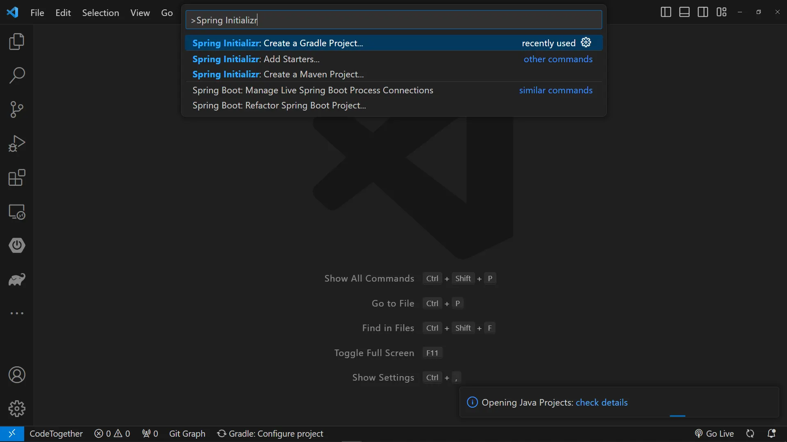Open the Gradle elephant icon view
Screen dimensions: 787x442
17,280
